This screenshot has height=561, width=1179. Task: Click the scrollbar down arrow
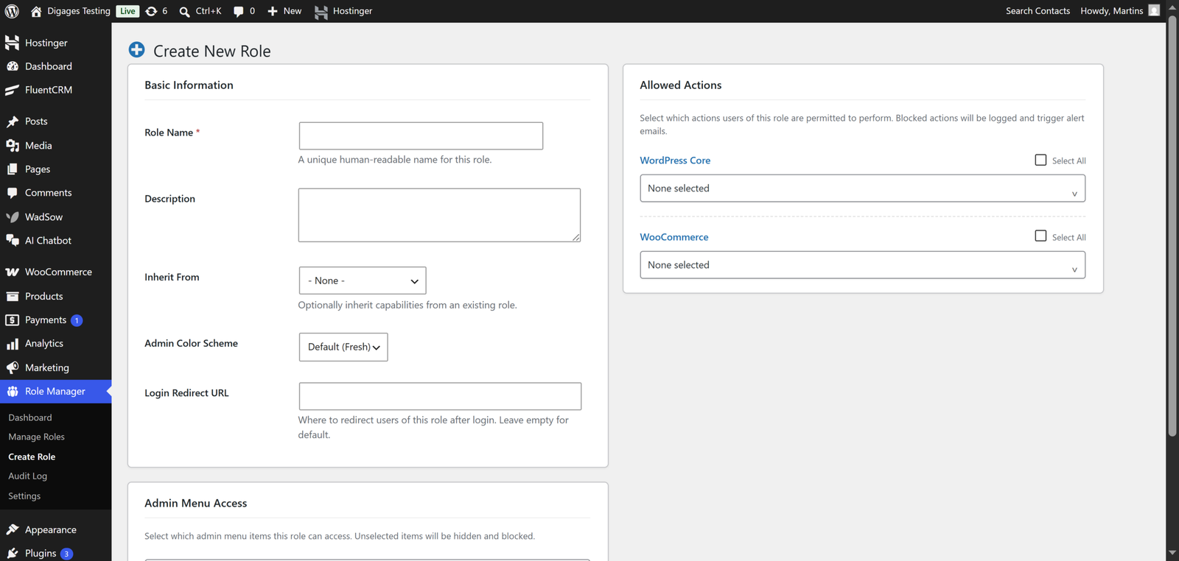[1172, 553]
